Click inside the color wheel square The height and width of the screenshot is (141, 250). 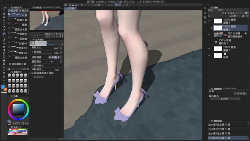18,110
